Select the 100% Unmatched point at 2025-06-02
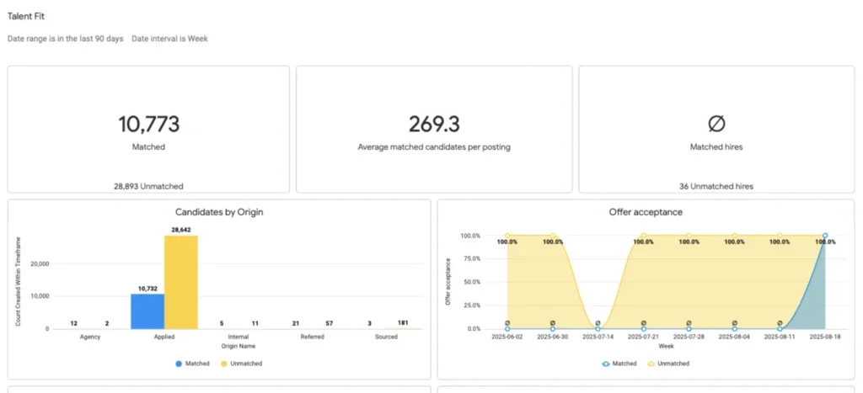Image resolution: width=863 pixels, height=393 pixels. coord(507,236)
